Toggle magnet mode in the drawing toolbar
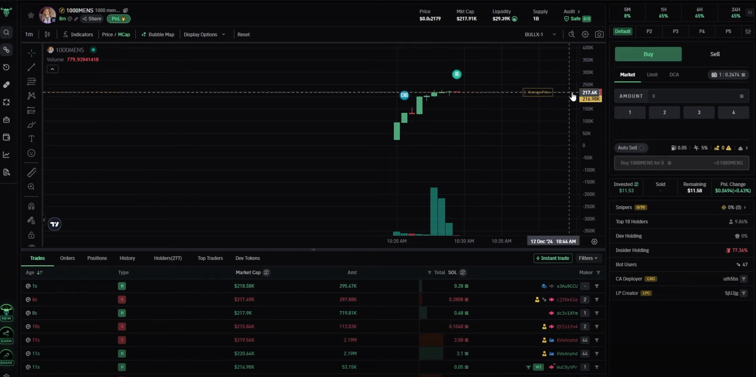 coord(31,206)
